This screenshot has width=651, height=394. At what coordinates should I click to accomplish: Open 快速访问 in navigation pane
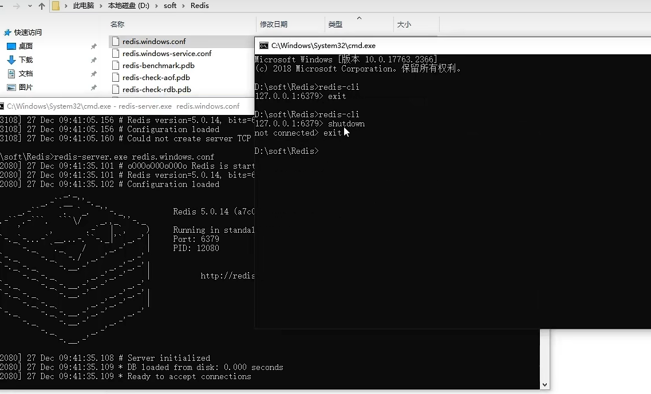pyautogui.click(x=28, y=33)
